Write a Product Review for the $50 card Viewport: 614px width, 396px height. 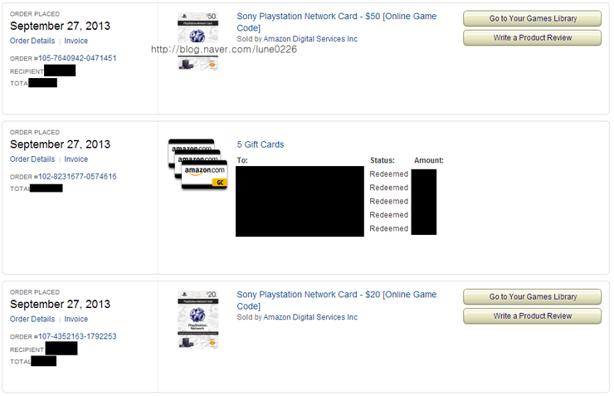click(532, 37)
